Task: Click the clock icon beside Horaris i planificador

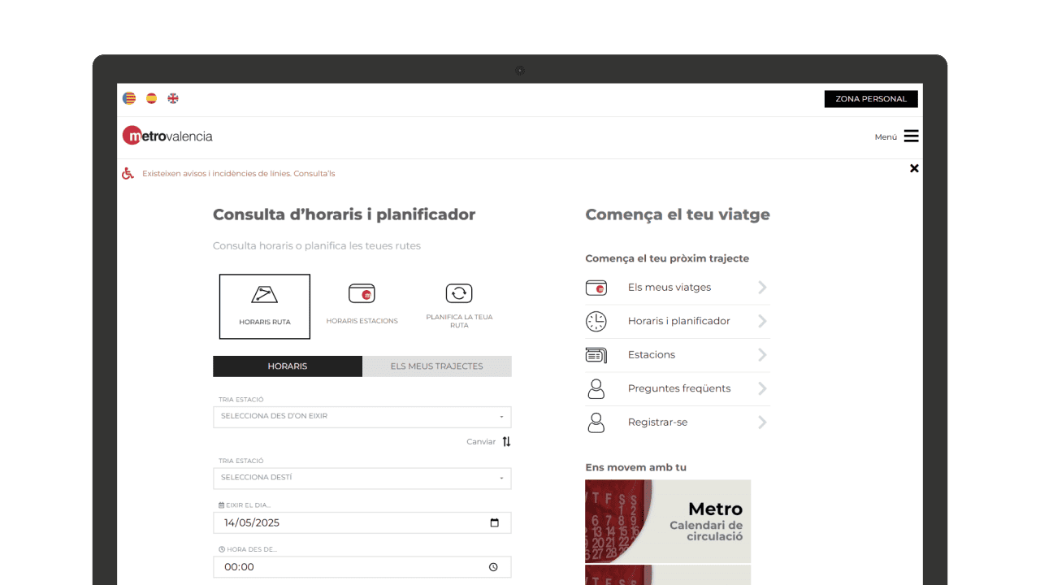Action: coord(596,321)
